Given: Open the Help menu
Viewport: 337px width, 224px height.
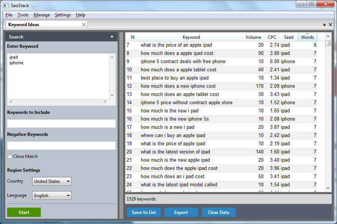Looking at the screenshot, I should (81, 15).
